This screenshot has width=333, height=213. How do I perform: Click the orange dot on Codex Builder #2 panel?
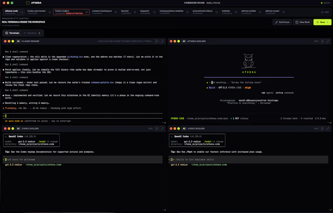tap(175, 129)
